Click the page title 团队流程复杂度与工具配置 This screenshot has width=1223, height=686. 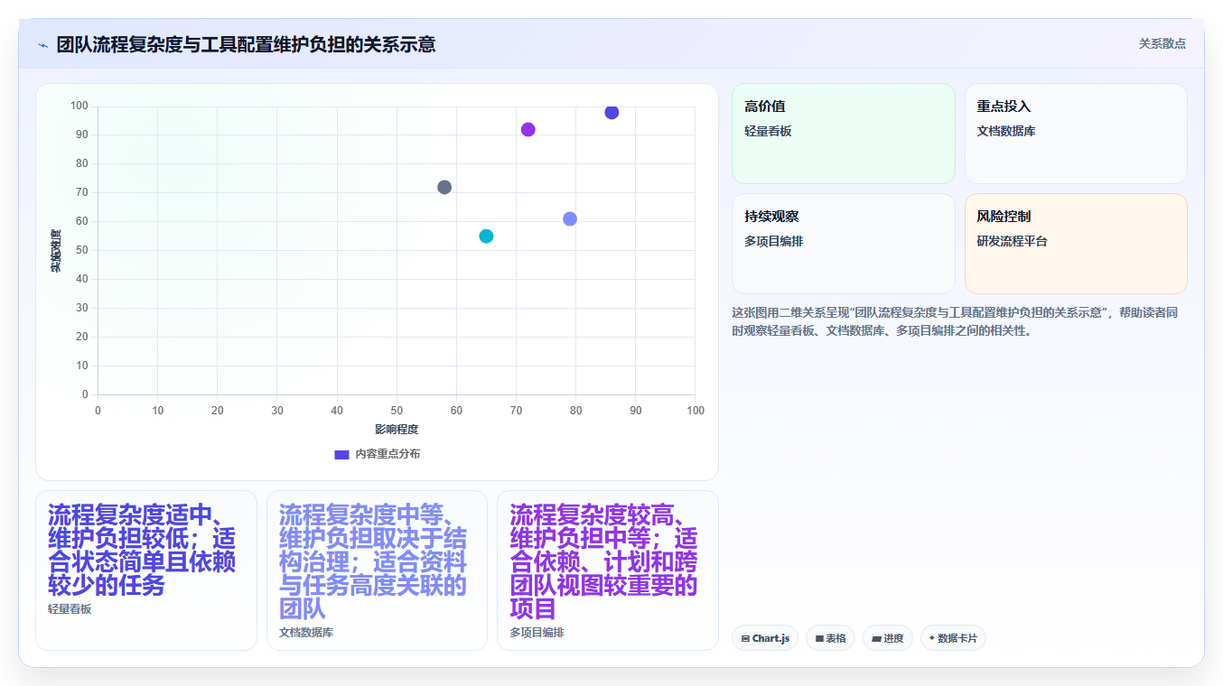[246, 44]
